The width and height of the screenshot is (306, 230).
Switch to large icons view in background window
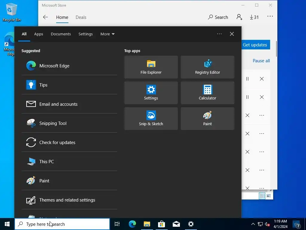(x=269, y=196)
